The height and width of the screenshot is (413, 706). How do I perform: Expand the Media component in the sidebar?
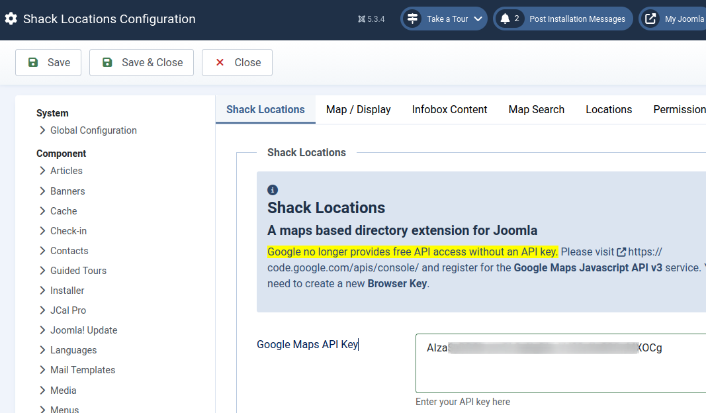click(x=62, y=390)
